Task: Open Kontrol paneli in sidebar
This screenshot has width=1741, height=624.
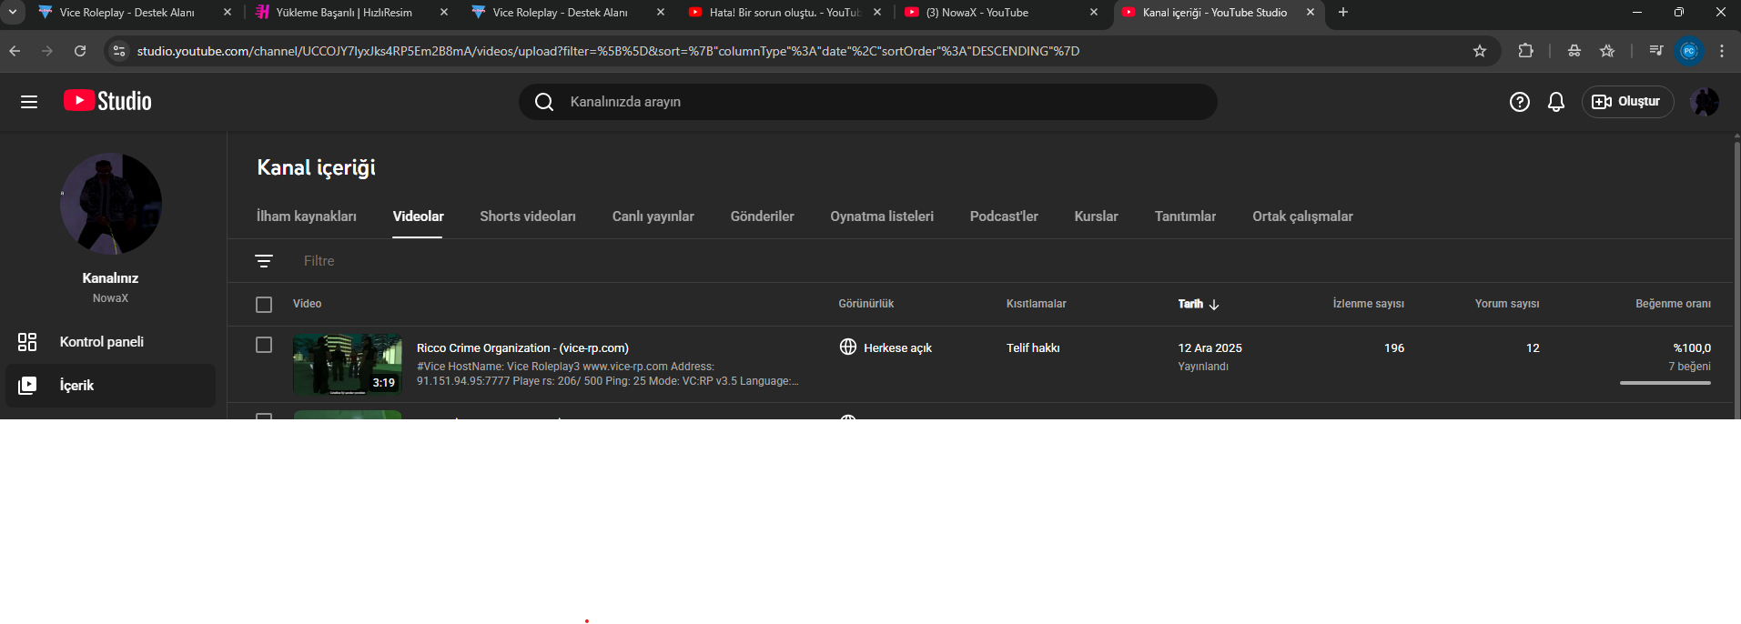Action: pos(110,342)
